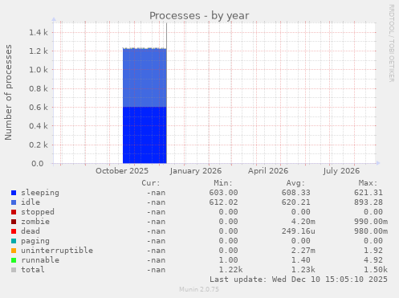Select the 'stopped' legend label
399x298 pixels.
[x=38, y=212]
